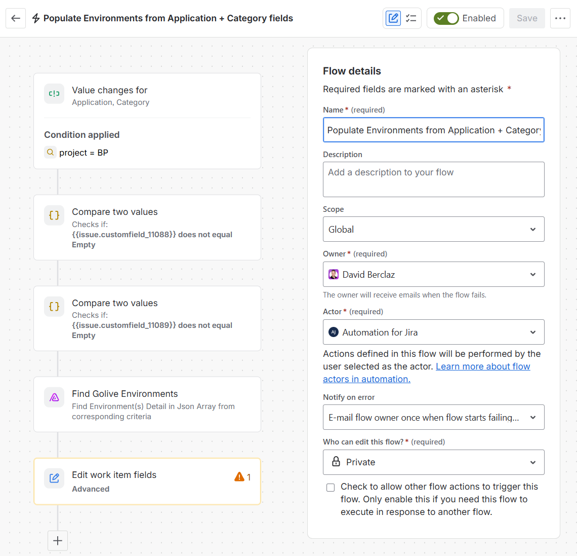Click the owner will receive emails hint text

click(x=404, y=295)
